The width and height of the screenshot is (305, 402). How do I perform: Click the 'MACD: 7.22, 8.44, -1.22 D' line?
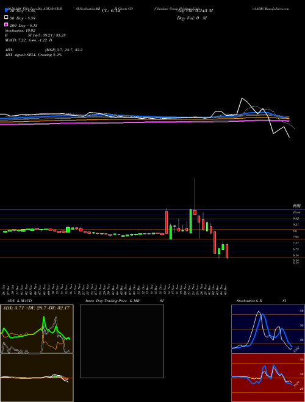coord(29,40)
